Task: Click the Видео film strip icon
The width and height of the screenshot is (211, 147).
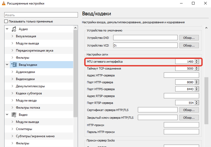Action: click(x=14, y=115)
